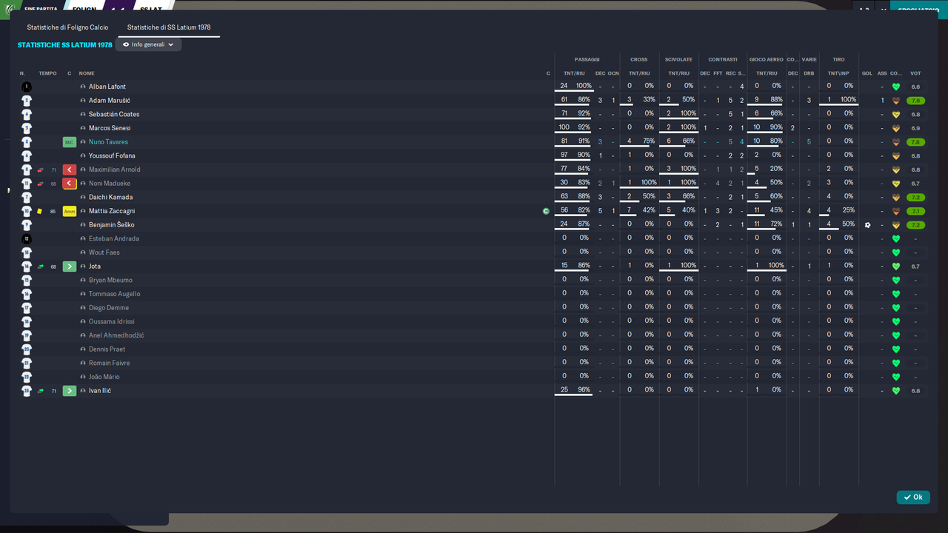Sort by the VOT rating column header

pyautogui.click(x=915, y=73)
